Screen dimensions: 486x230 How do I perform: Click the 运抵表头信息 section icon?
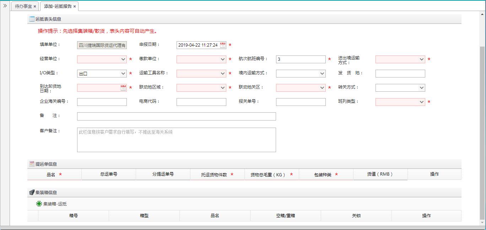pyautogui.click(x=32, y=19)
